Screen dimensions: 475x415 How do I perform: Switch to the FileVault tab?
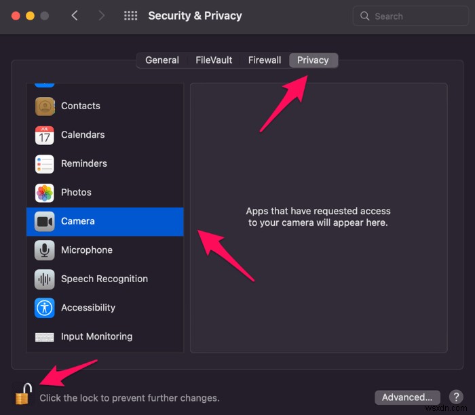click(213, 60)
